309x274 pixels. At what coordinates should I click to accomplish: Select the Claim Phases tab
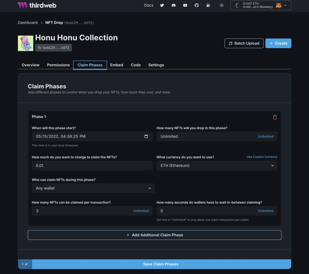point(90,65)
